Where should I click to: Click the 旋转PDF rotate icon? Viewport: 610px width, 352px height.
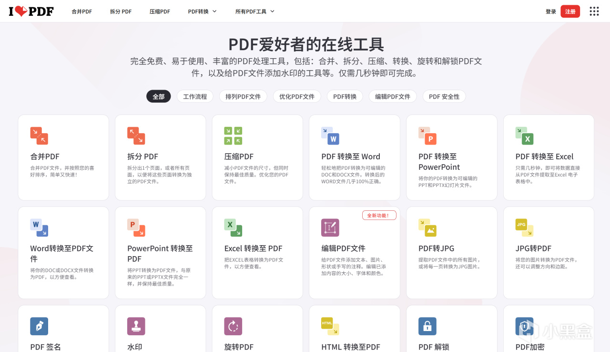pyautogui.click(x=233, y=326)
